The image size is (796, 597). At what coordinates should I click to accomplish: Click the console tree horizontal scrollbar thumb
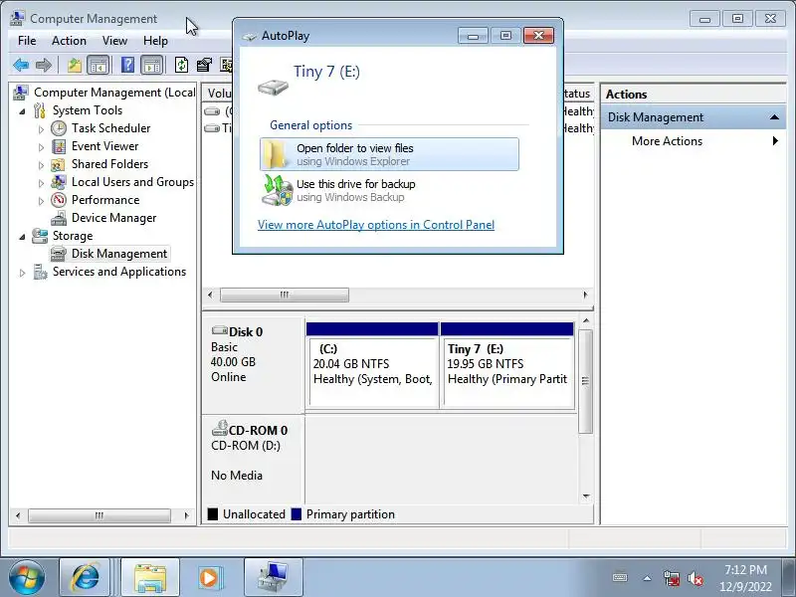99,515
